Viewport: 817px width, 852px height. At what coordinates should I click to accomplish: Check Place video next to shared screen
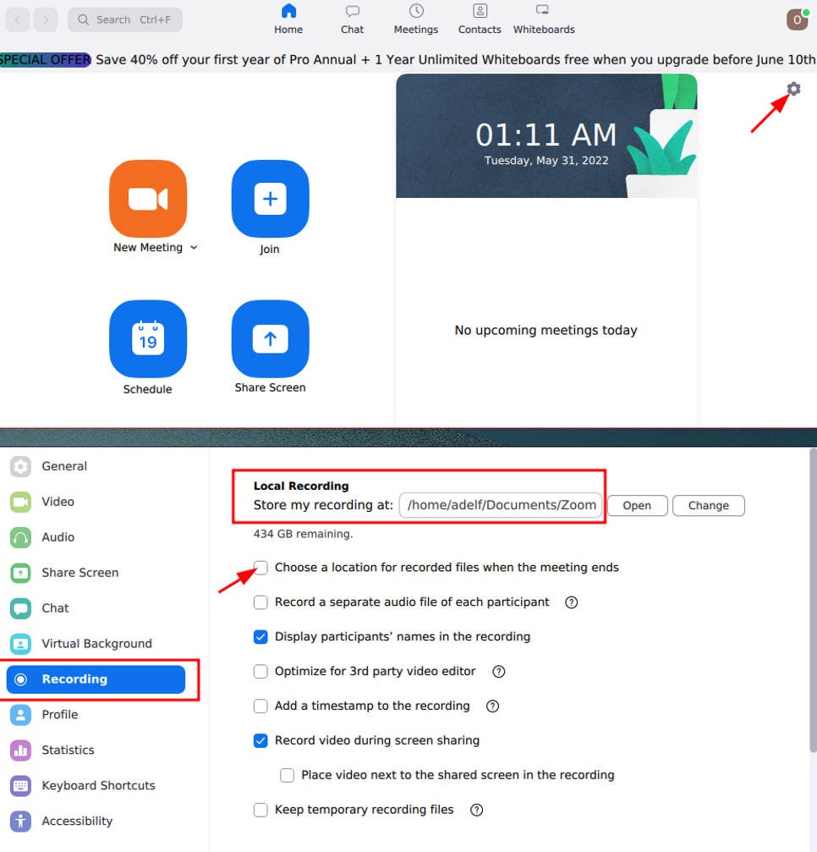pos(288,775)
